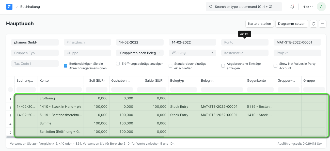Select the "Summe" row cell
The height and width of the screenshot is (151, 330).
61,123
